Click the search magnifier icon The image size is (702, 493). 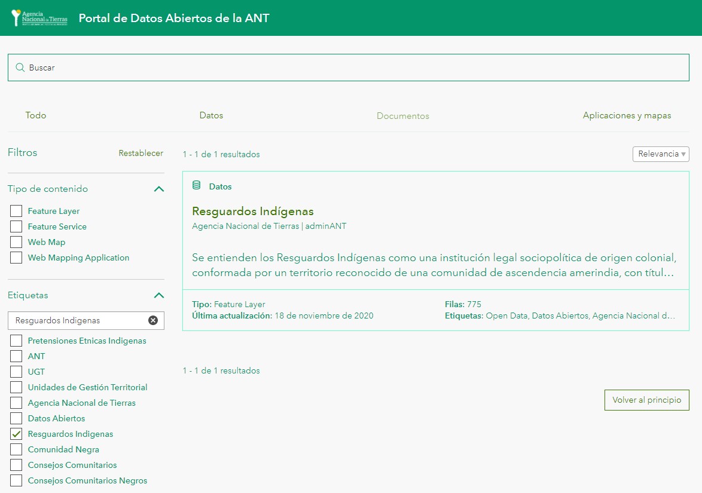(x=20, y=68)
